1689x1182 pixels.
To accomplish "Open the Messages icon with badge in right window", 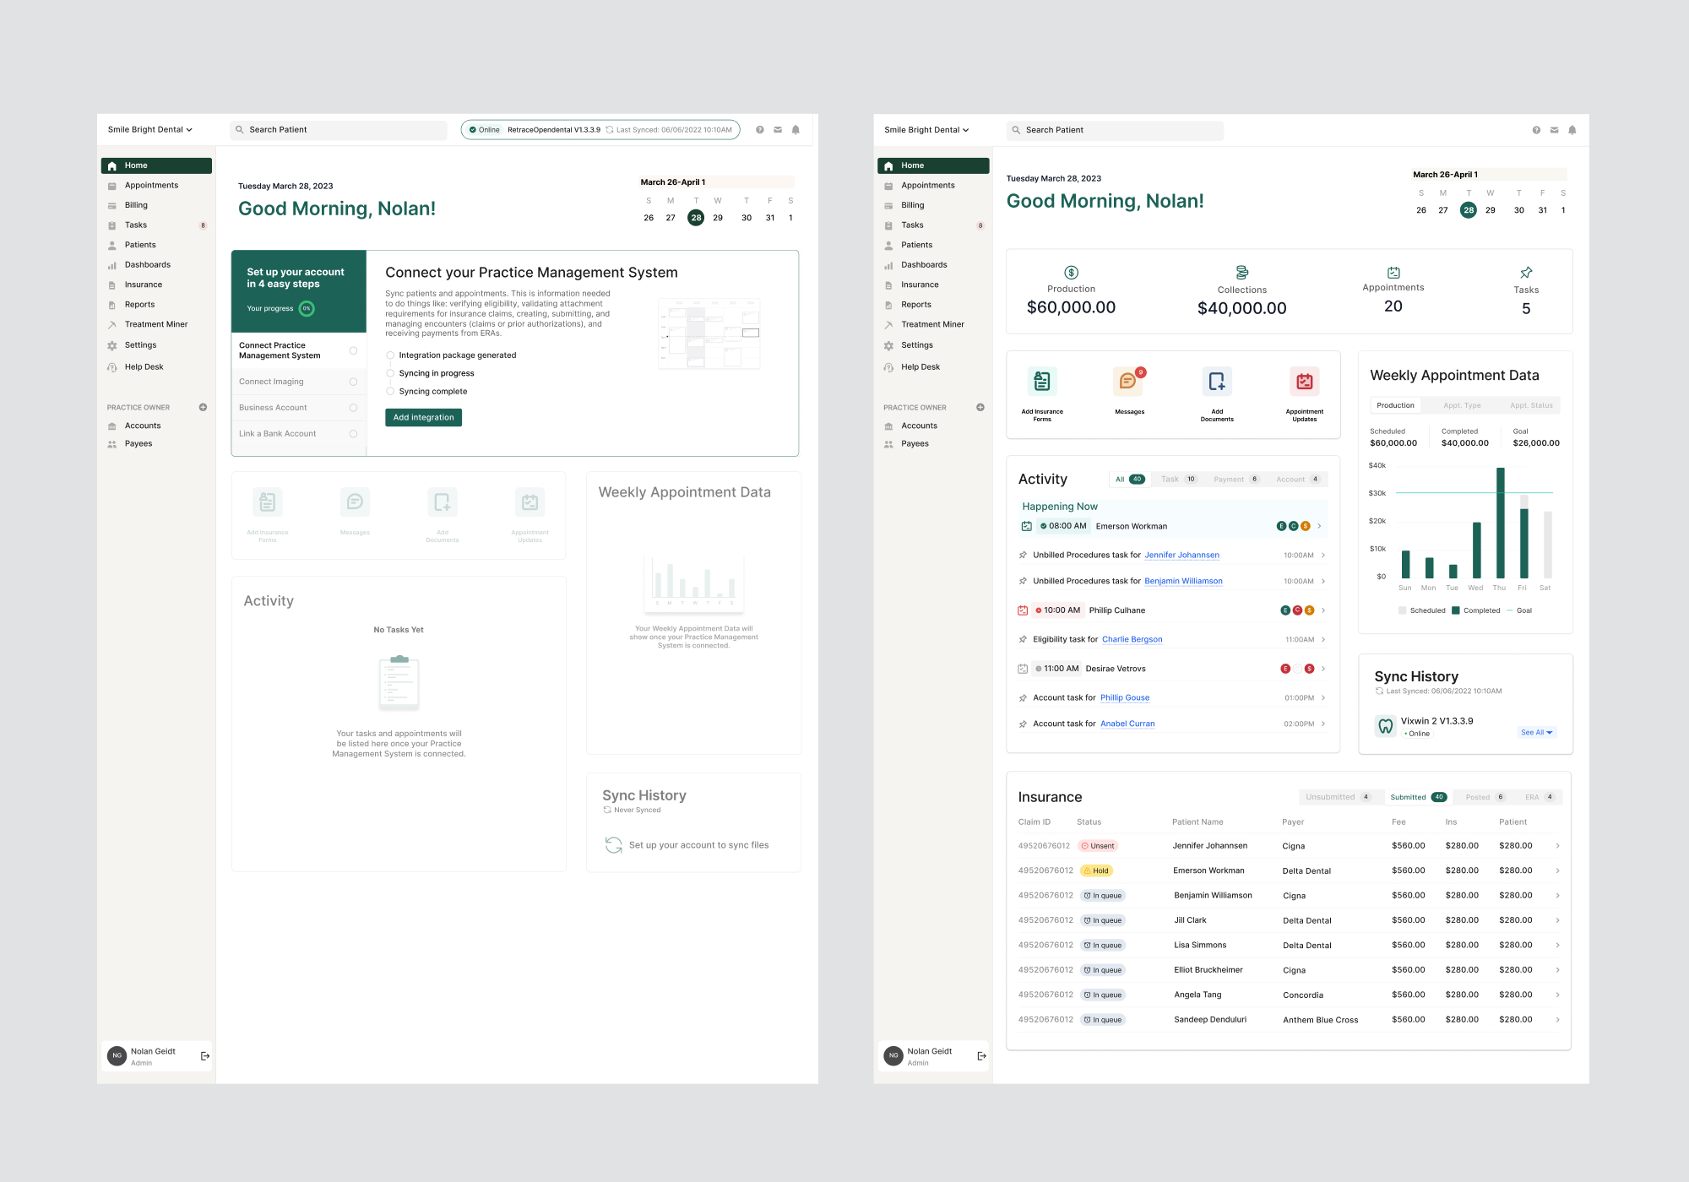I will [x=1129, y=382].
